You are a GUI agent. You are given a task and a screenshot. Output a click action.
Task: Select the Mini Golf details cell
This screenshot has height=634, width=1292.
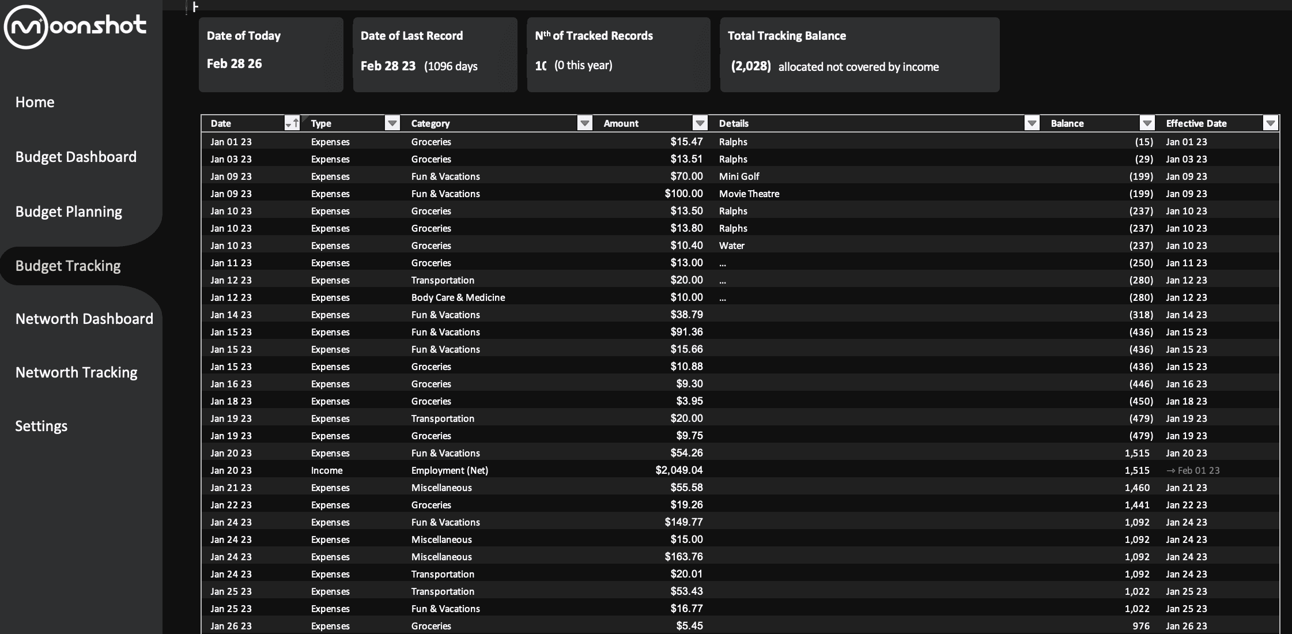[739, 176]
